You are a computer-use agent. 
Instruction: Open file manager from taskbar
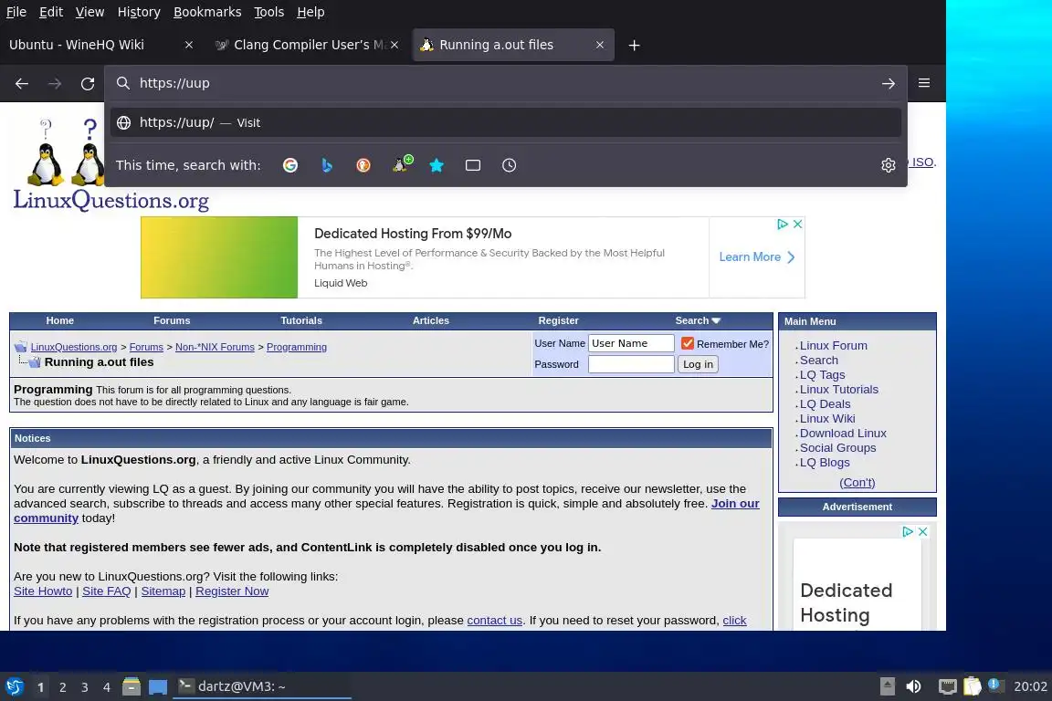tap(131, 686)
